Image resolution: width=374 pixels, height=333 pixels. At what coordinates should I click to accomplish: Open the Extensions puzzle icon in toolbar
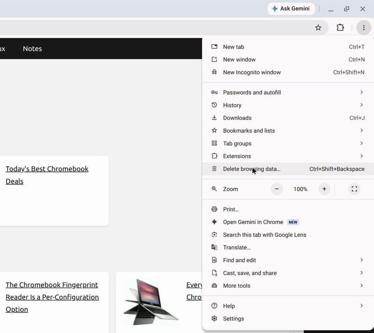coord(340,28)
